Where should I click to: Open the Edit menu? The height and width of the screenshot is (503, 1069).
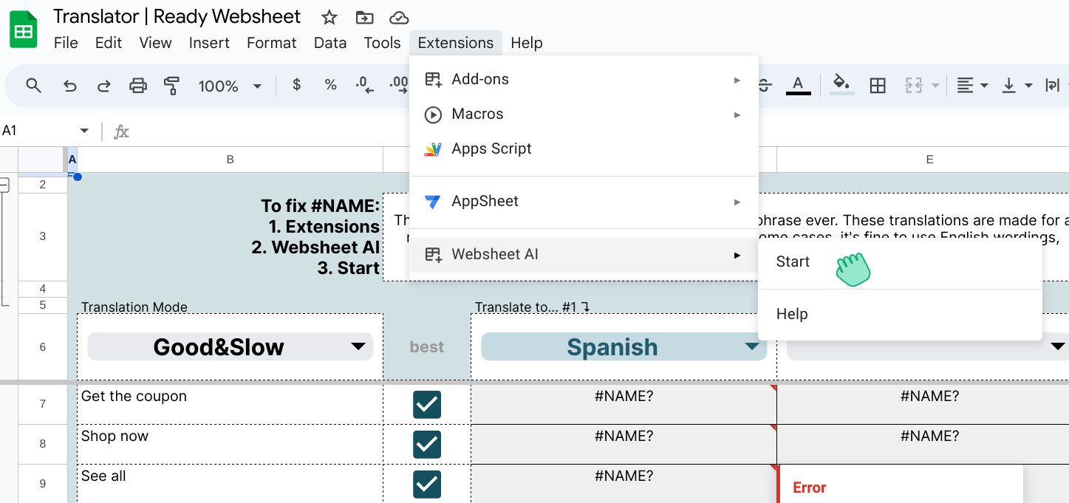109,43
